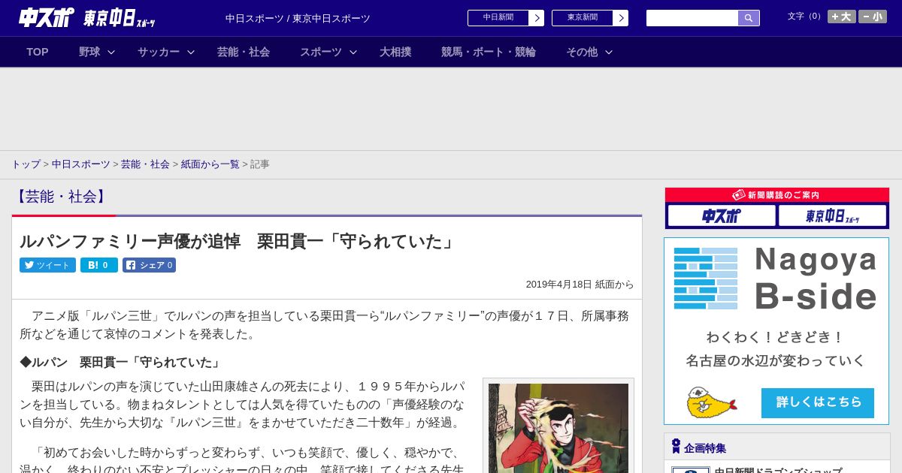
Task: Click the Nagoya B-side building logo in the ad
Action: 706,279
